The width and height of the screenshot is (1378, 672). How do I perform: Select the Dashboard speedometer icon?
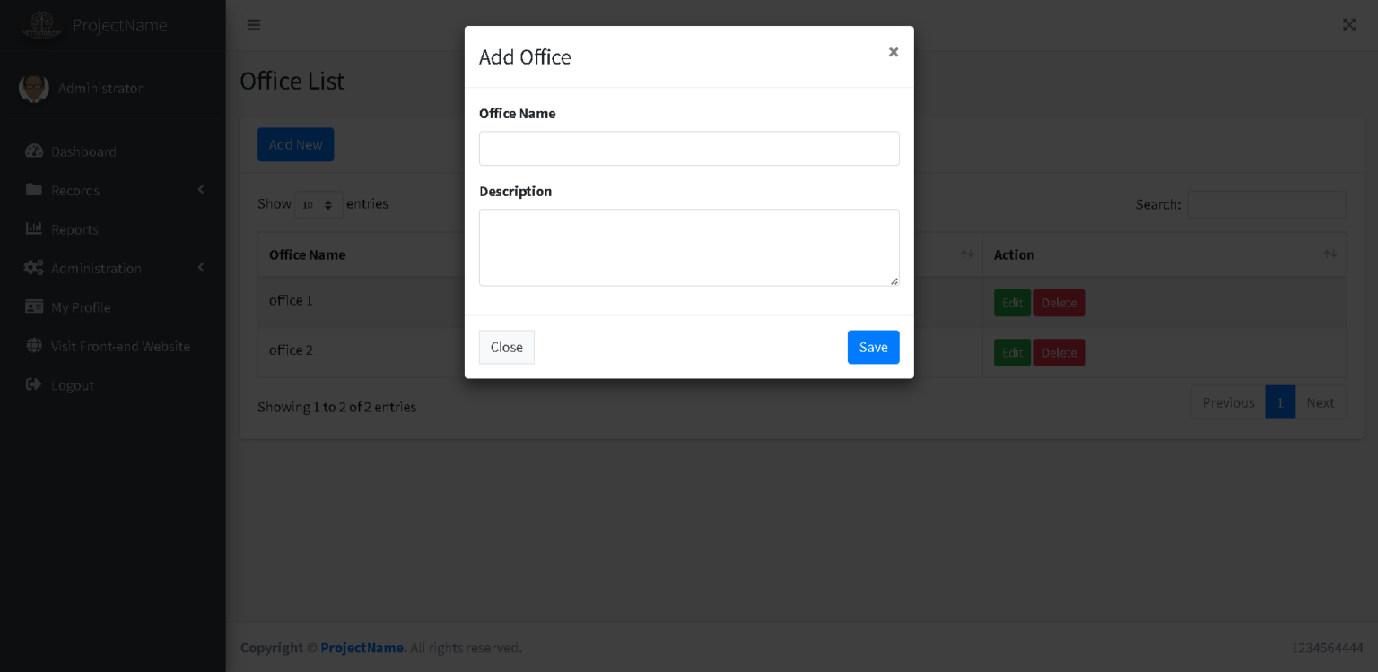pos(33,151)
